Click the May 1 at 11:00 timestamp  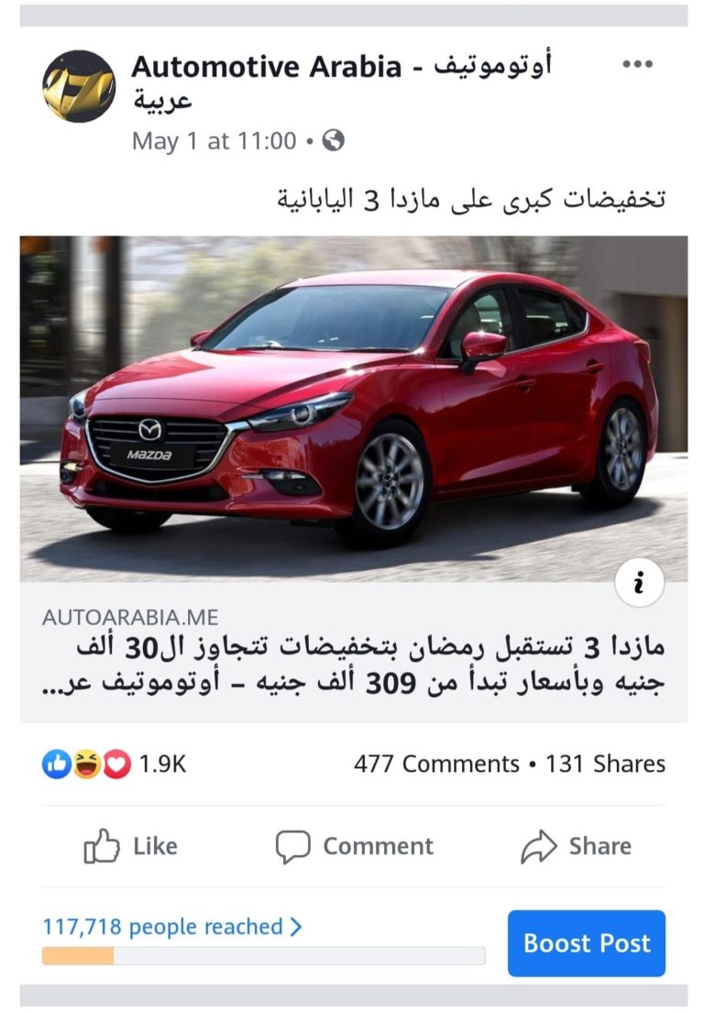tap(214, 140)
